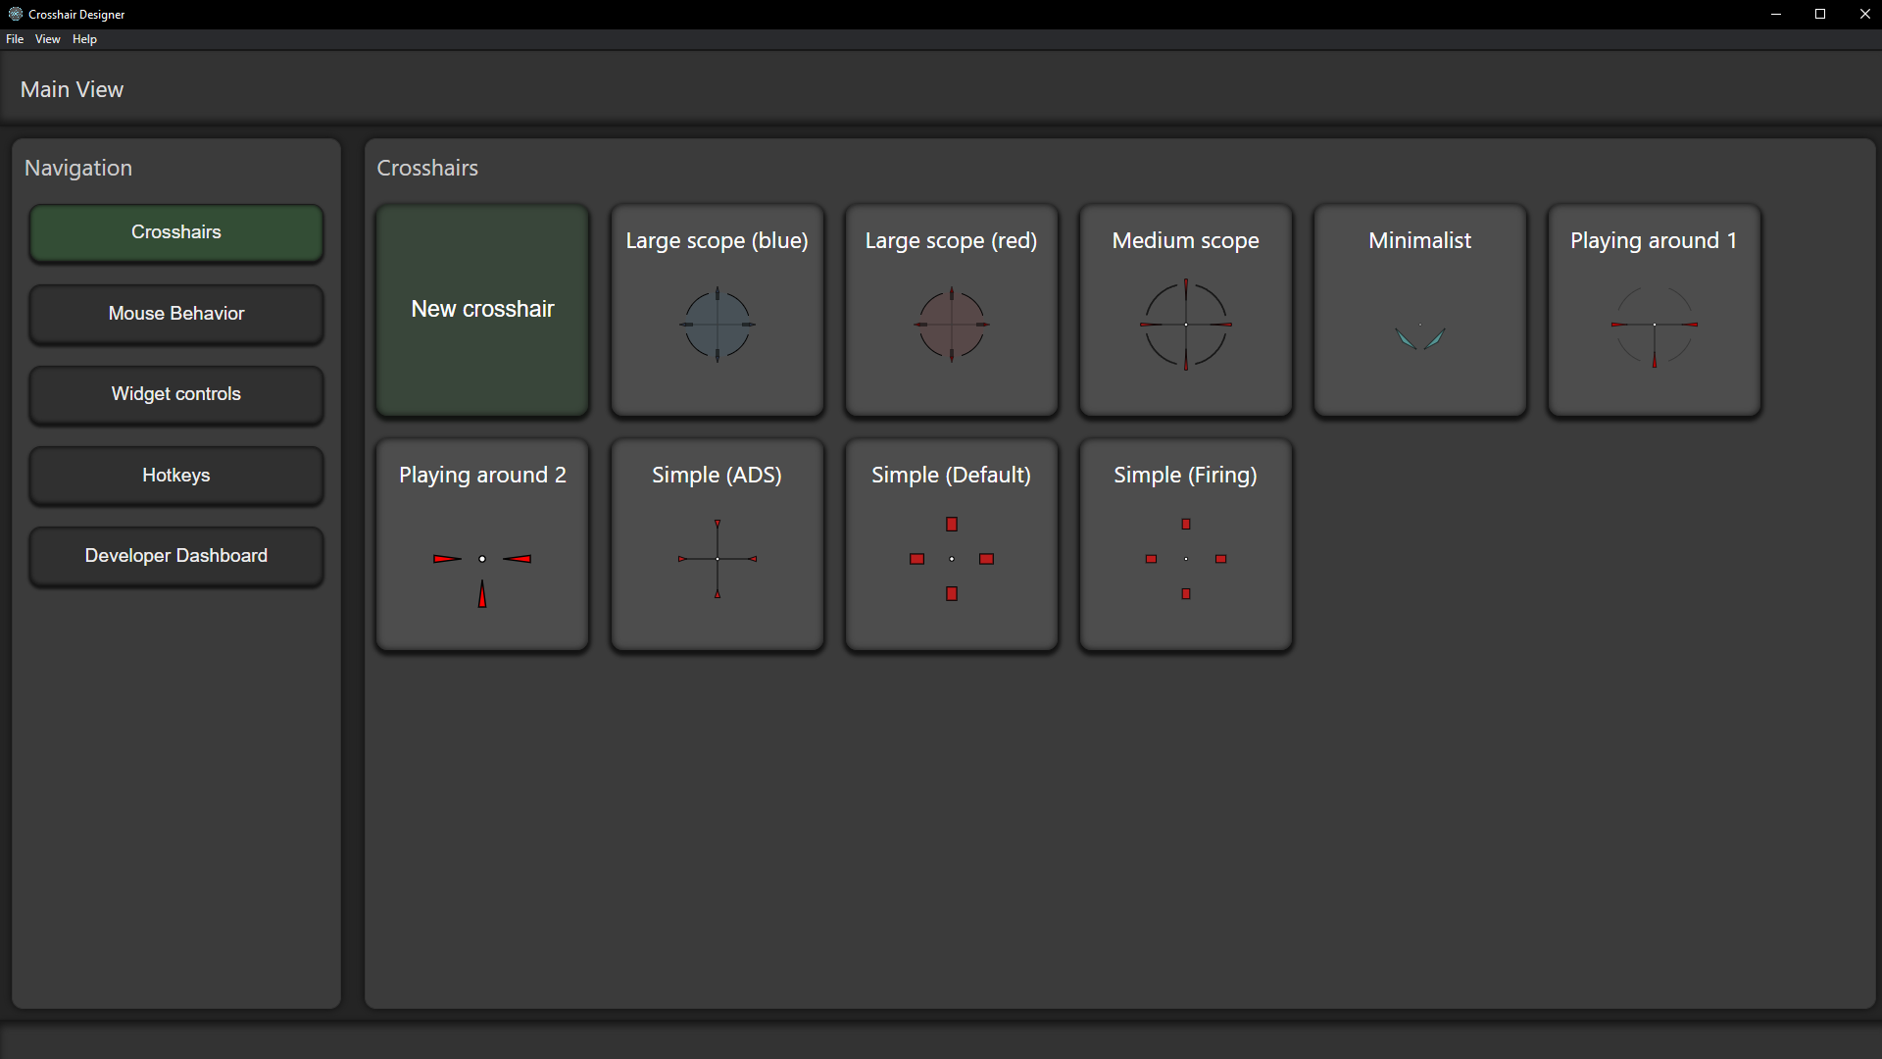Open the Mouse Behavior page

coord(176,314)
